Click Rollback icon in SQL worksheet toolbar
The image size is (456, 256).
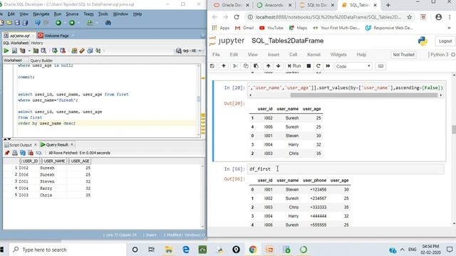pyautogui.click(x=63, y=50)
